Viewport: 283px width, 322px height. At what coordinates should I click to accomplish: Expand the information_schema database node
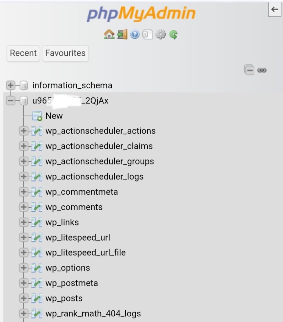11,85
